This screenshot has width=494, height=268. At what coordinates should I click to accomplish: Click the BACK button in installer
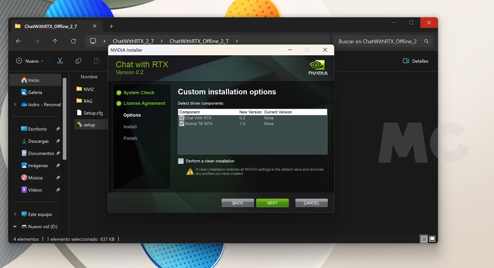[237, 203]
